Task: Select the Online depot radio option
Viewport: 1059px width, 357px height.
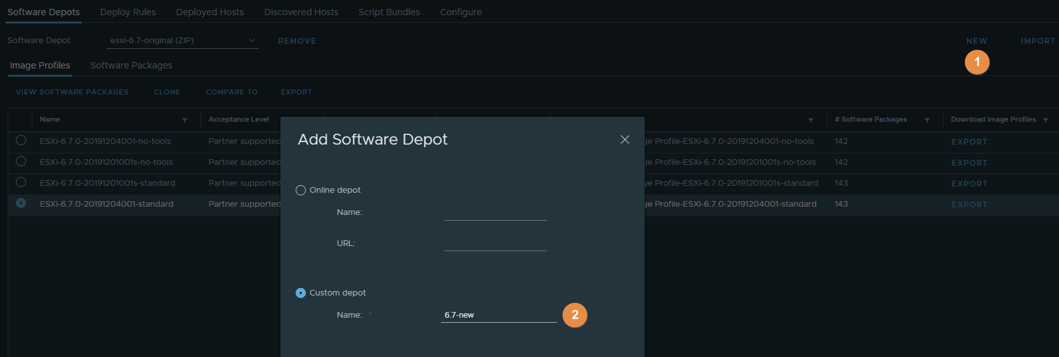Action: [x=301, y=190]
